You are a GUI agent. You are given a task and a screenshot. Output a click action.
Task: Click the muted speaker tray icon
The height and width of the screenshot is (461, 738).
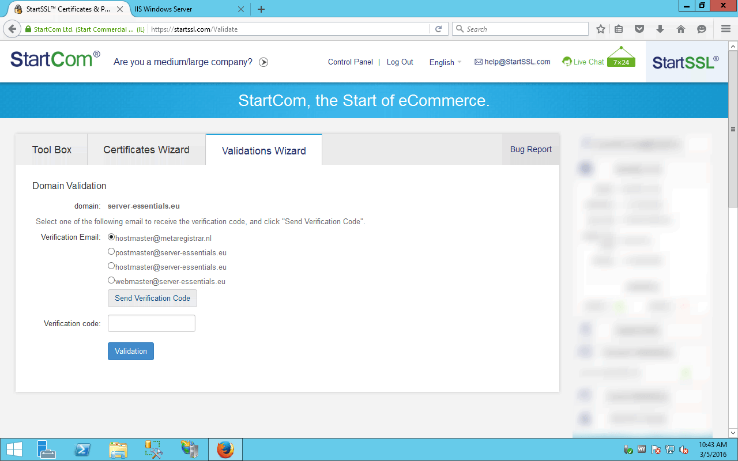click(684, 449)
